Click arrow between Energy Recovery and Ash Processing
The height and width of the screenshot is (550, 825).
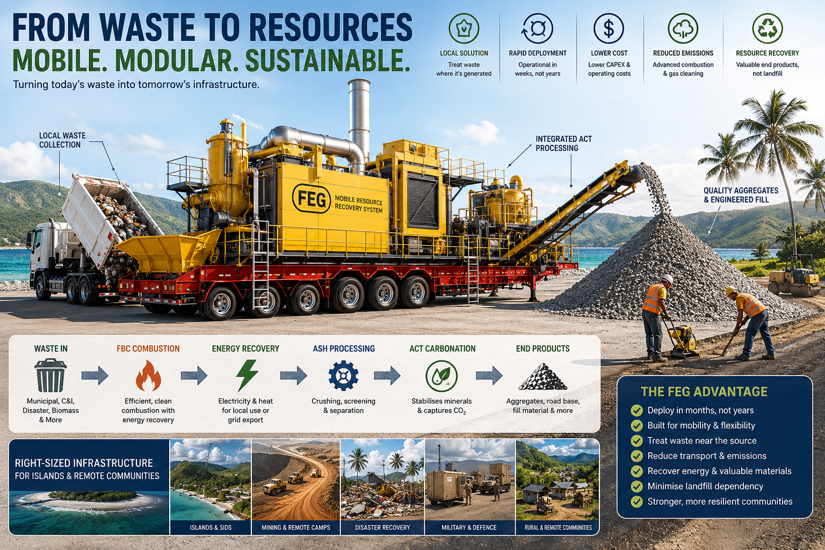[x=293, y=375]
